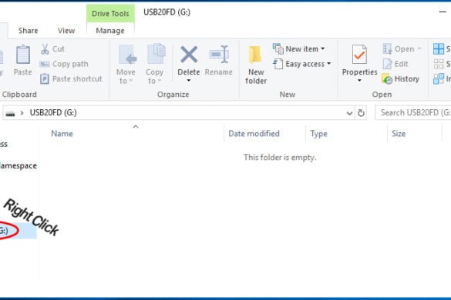Open the Manage tab
The width and height of the screenshot is (451, 300).
click(110, 31)
